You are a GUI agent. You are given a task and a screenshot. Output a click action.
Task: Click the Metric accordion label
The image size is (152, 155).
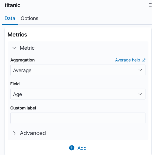click(x=27, y=48)
